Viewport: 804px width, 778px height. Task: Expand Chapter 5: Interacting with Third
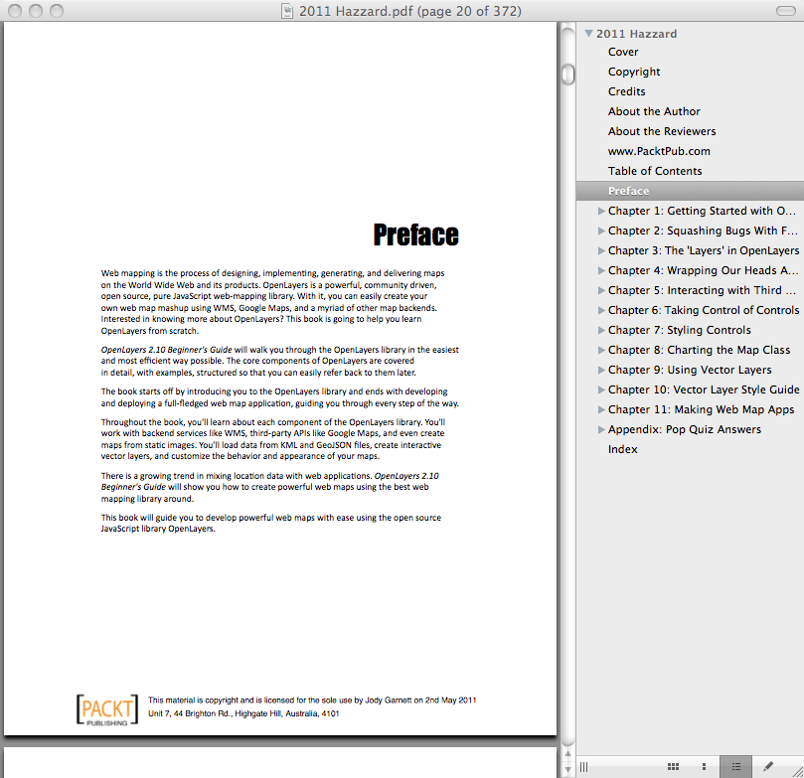pyautogui.click(x=601, y=290)
